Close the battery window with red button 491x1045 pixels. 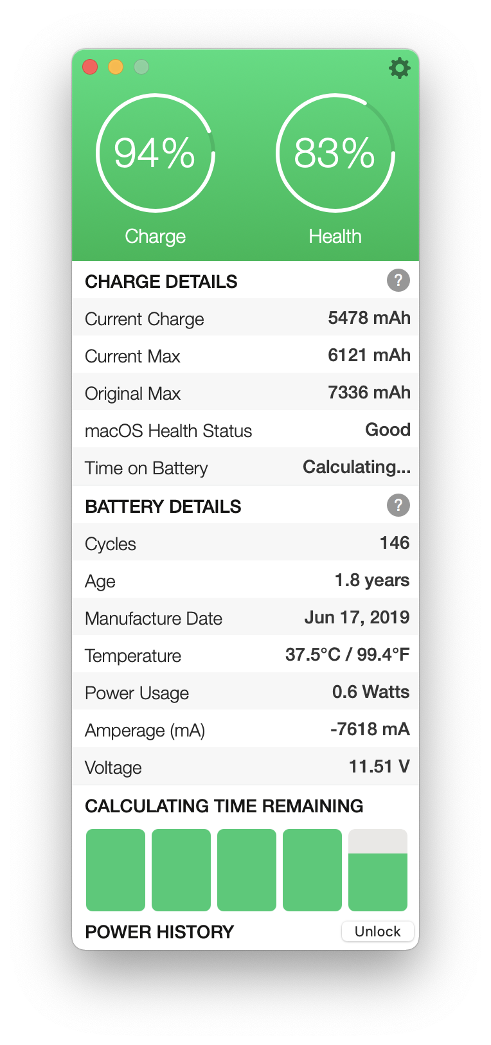[90, 67]
